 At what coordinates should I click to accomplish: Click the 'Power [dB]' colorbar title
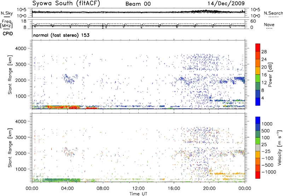click(270, 75)
